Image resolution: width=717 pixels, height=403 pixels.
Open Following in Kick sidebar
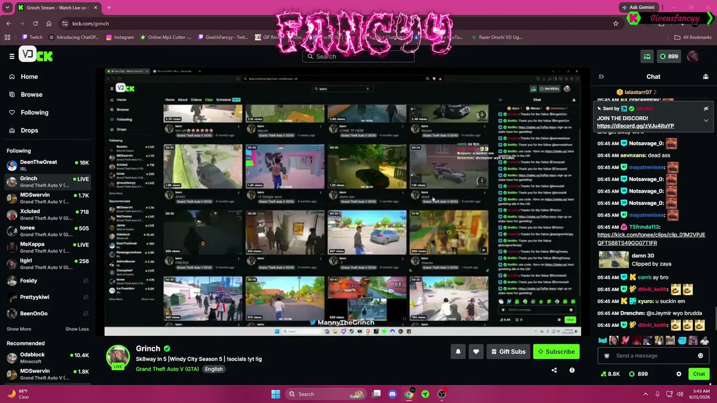click(34, 113)
